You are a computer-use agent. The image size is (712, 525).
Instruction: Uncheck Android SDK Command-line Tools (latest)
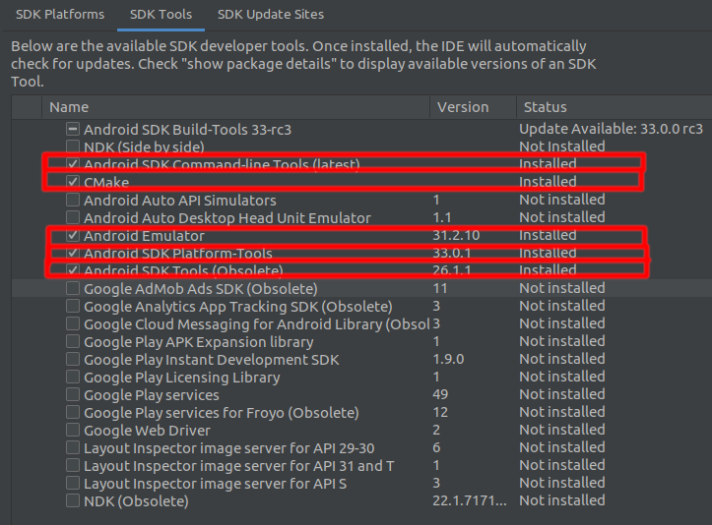(73, 163)
